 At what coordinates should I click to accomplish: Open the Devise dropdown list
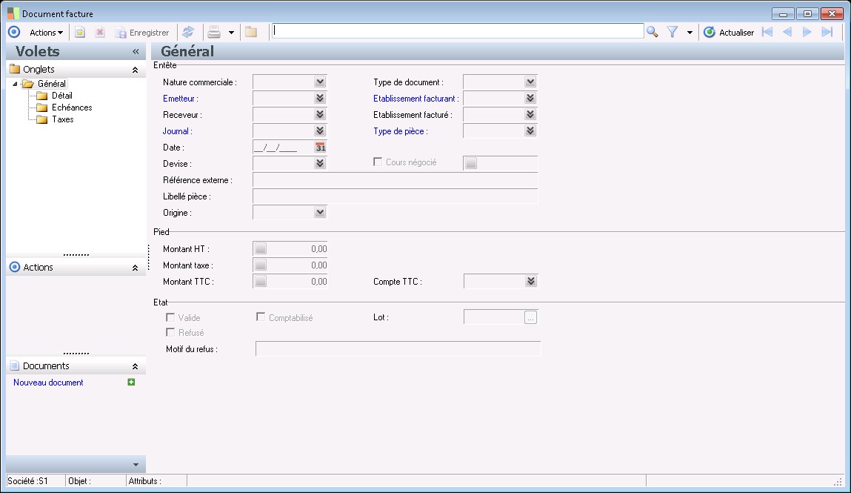319,164
